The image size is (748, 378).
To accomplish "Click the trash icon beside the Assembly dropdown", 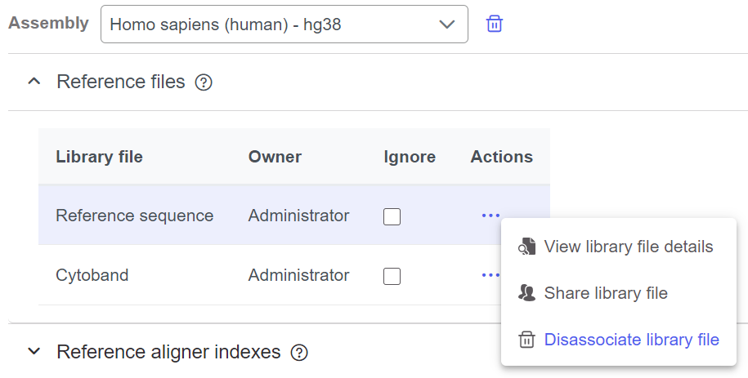I will point(494,24).
